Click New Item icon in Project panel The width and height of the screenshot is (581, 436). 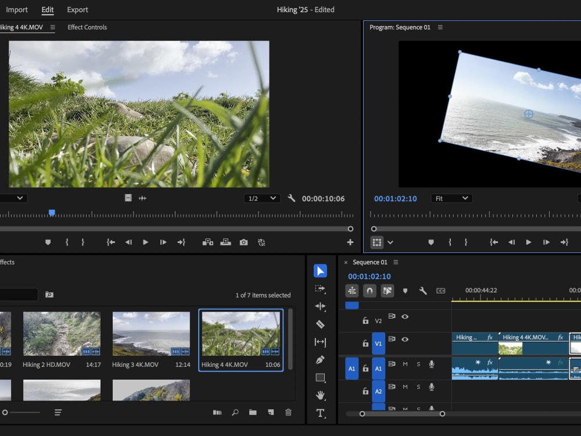[x=271, y=412]
